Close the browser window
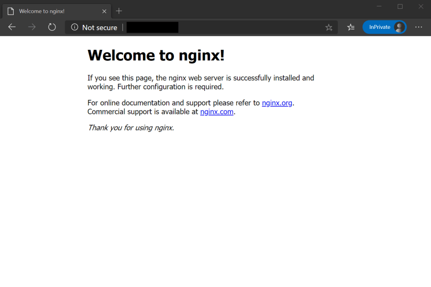The width and height of the screenshot is (431, 287). [421, 6]
